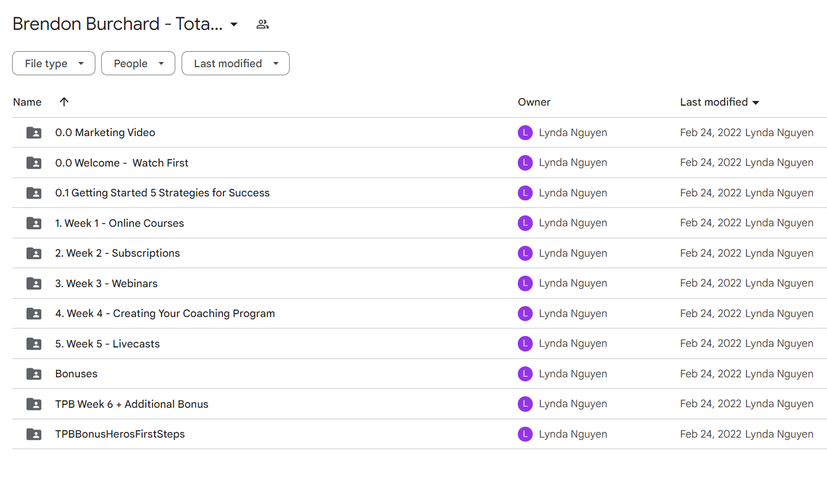Click shared folder icon for 0.0 Welcome - Watch First

[34, 163]
